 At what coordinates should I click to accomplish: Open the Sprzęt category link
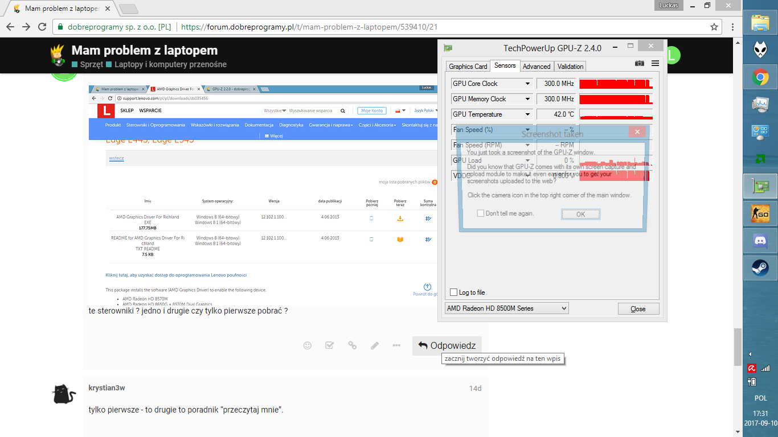87,64
